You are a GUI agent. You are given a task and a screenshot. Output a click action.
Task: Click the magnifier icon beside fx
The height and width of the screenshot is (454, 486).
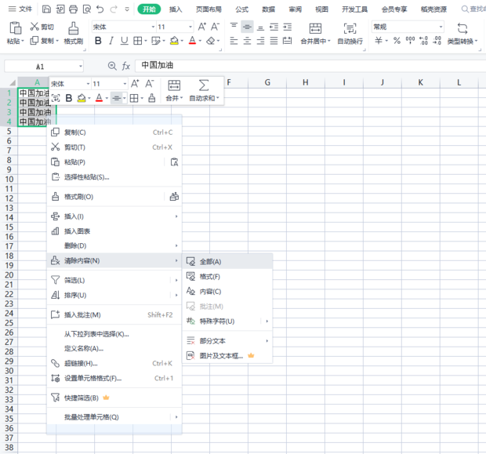[112, 66]
